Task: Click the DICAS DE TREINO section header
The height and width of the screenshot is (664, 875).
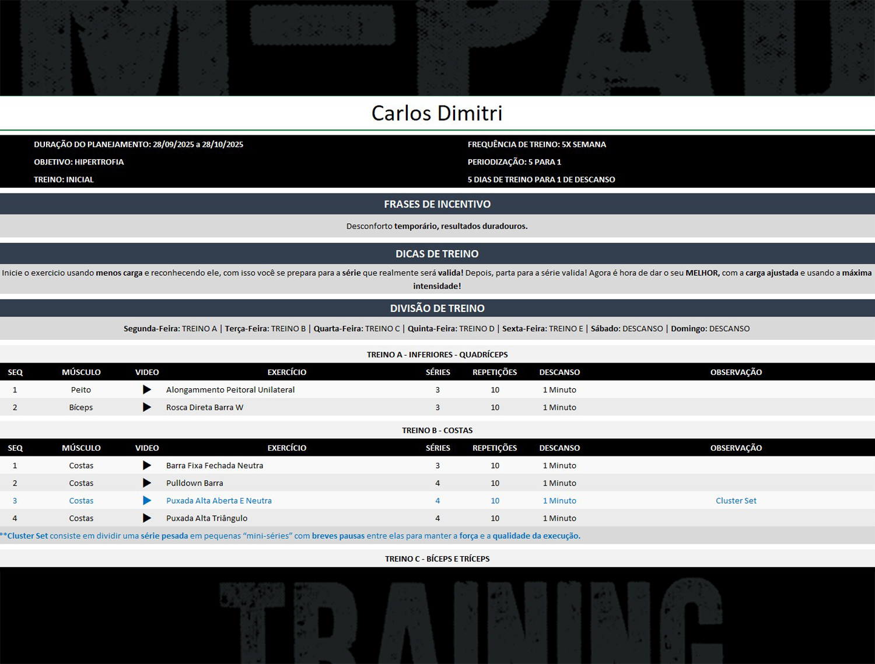Action: [x=437, y=254]
